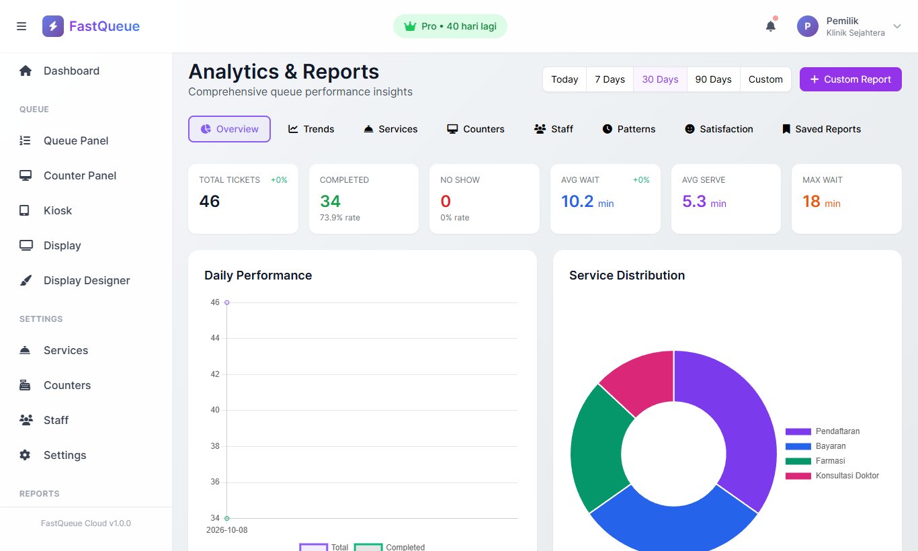Click the P user avatar
This screenshot has width=918, height=551.
[807, 26]
